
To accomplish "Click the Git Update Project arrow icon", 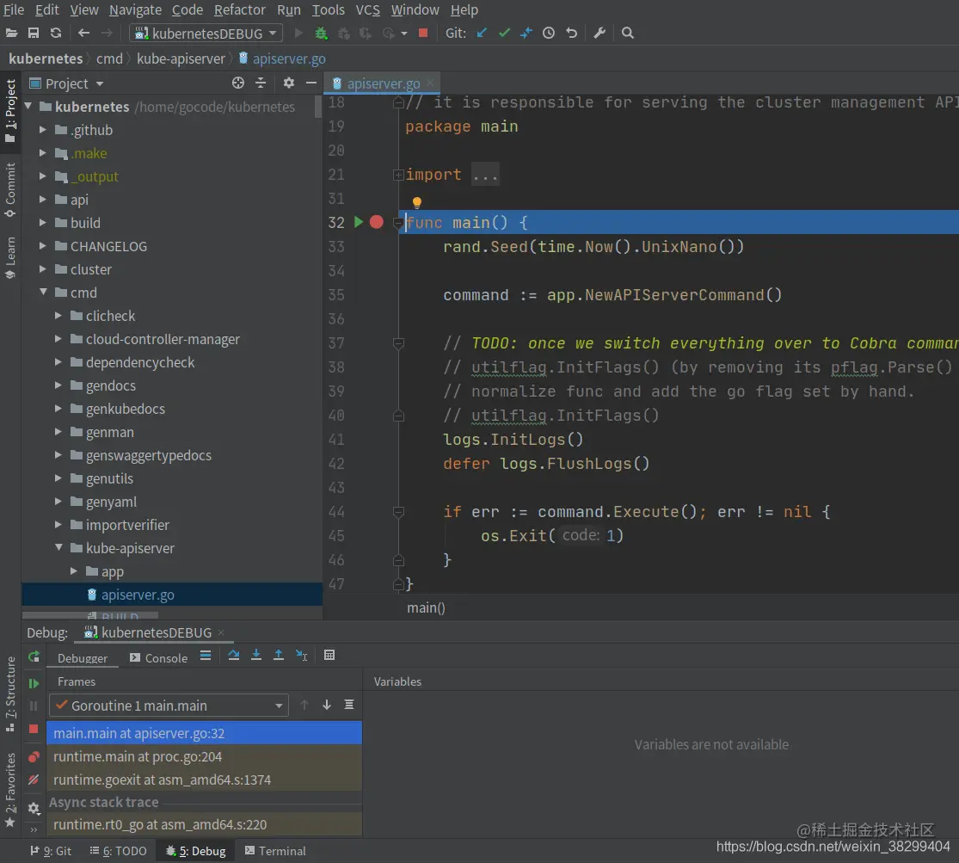I will (482, 34).
